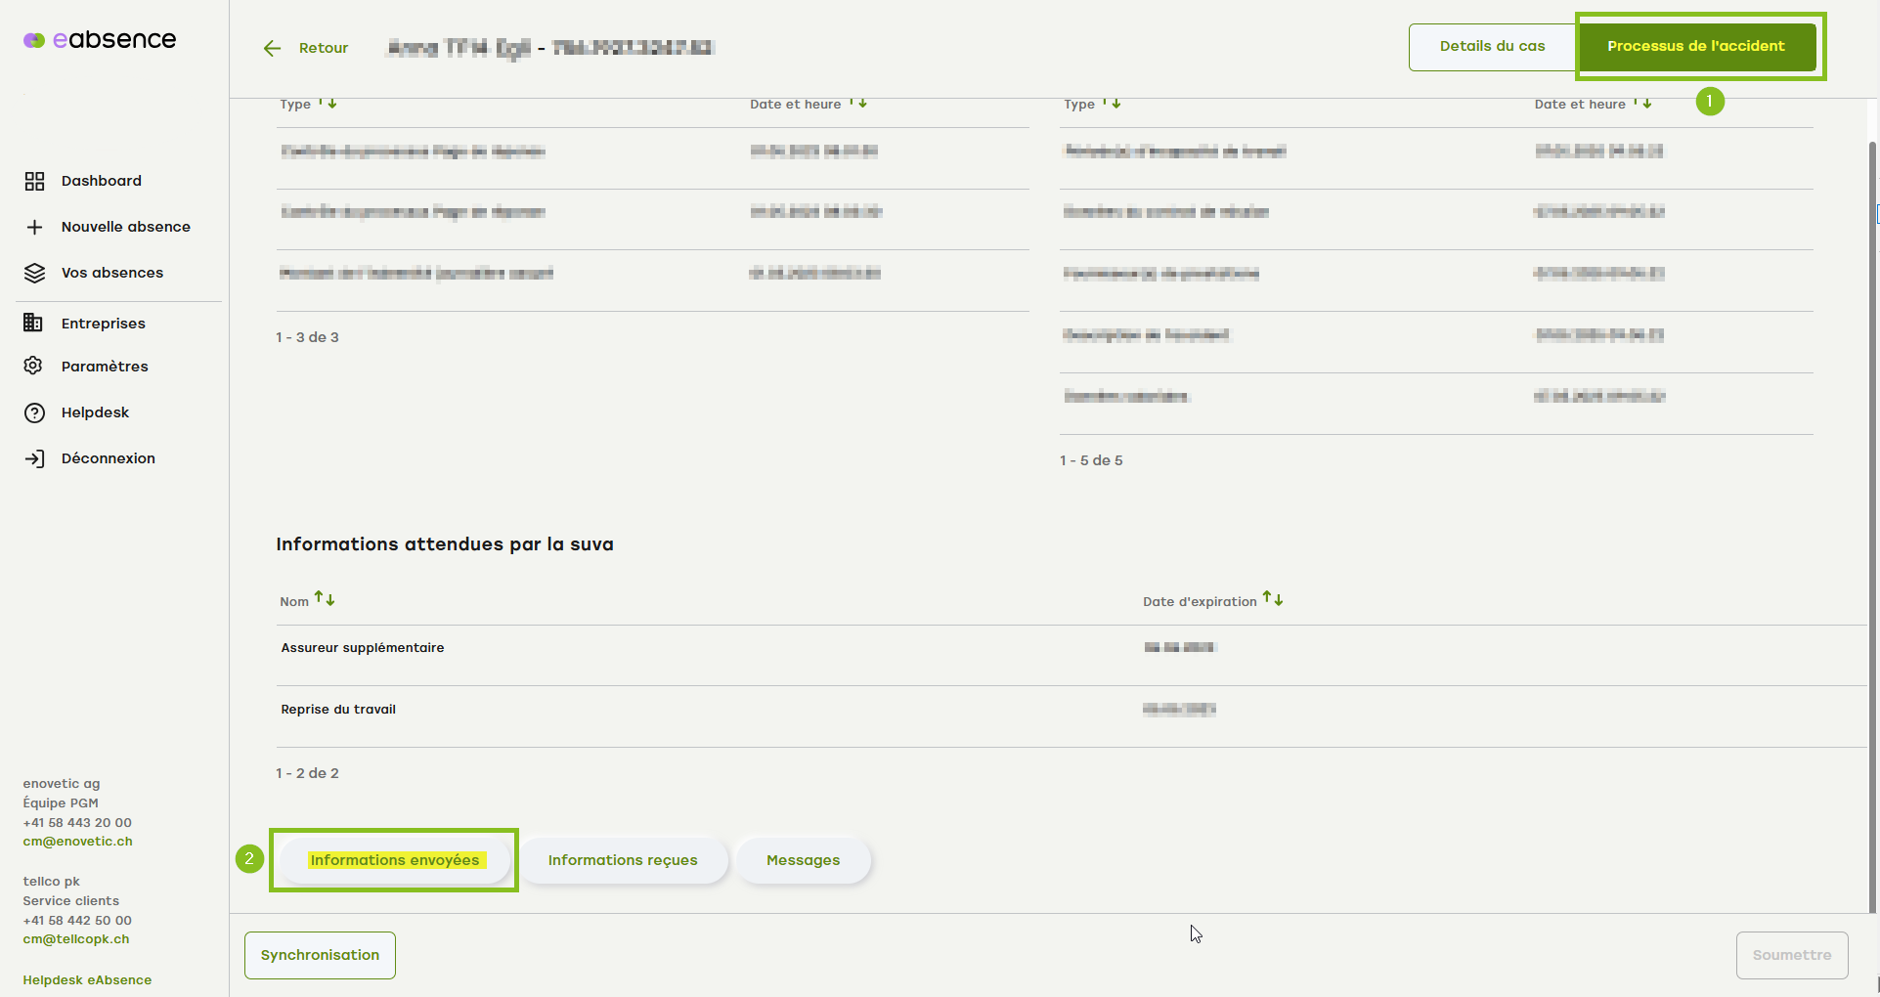This screenshot has height=997, width=1880.
Task: Select the Assureur supplémentaire row
Action: coord(363,648)
